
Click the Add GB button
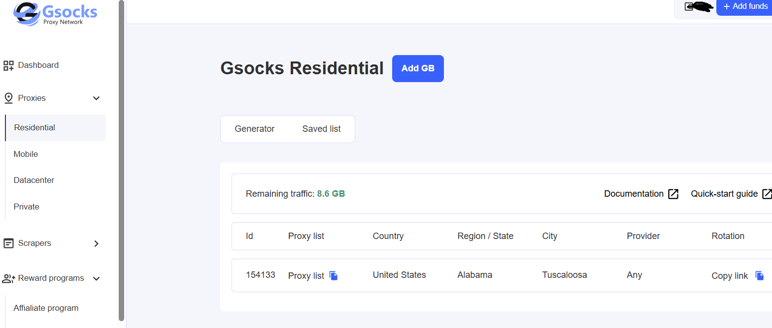point(418,68)
